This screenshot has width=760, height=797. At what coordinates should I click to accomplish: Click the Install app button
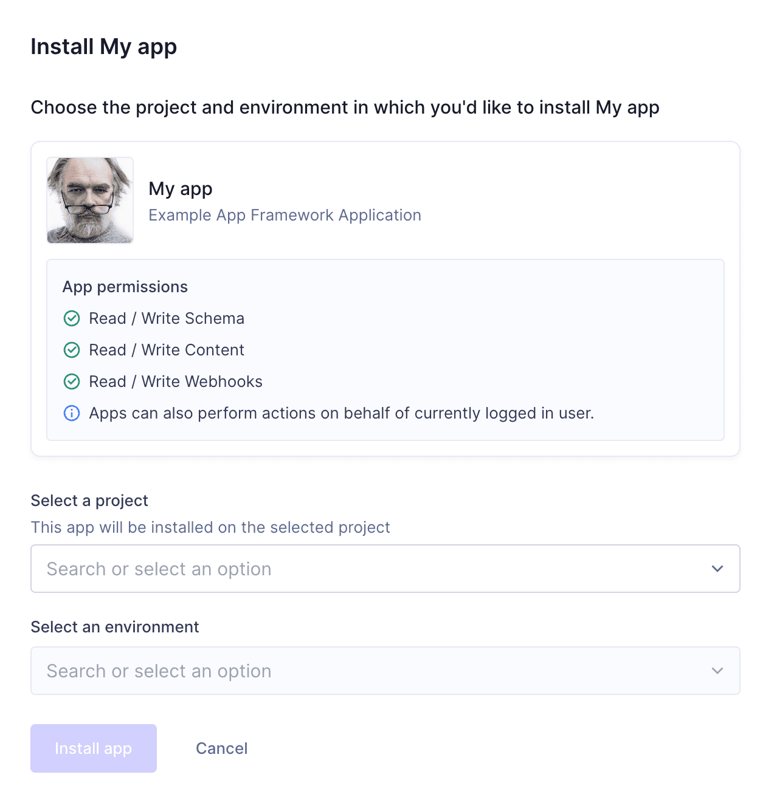[x=93, y=748]
